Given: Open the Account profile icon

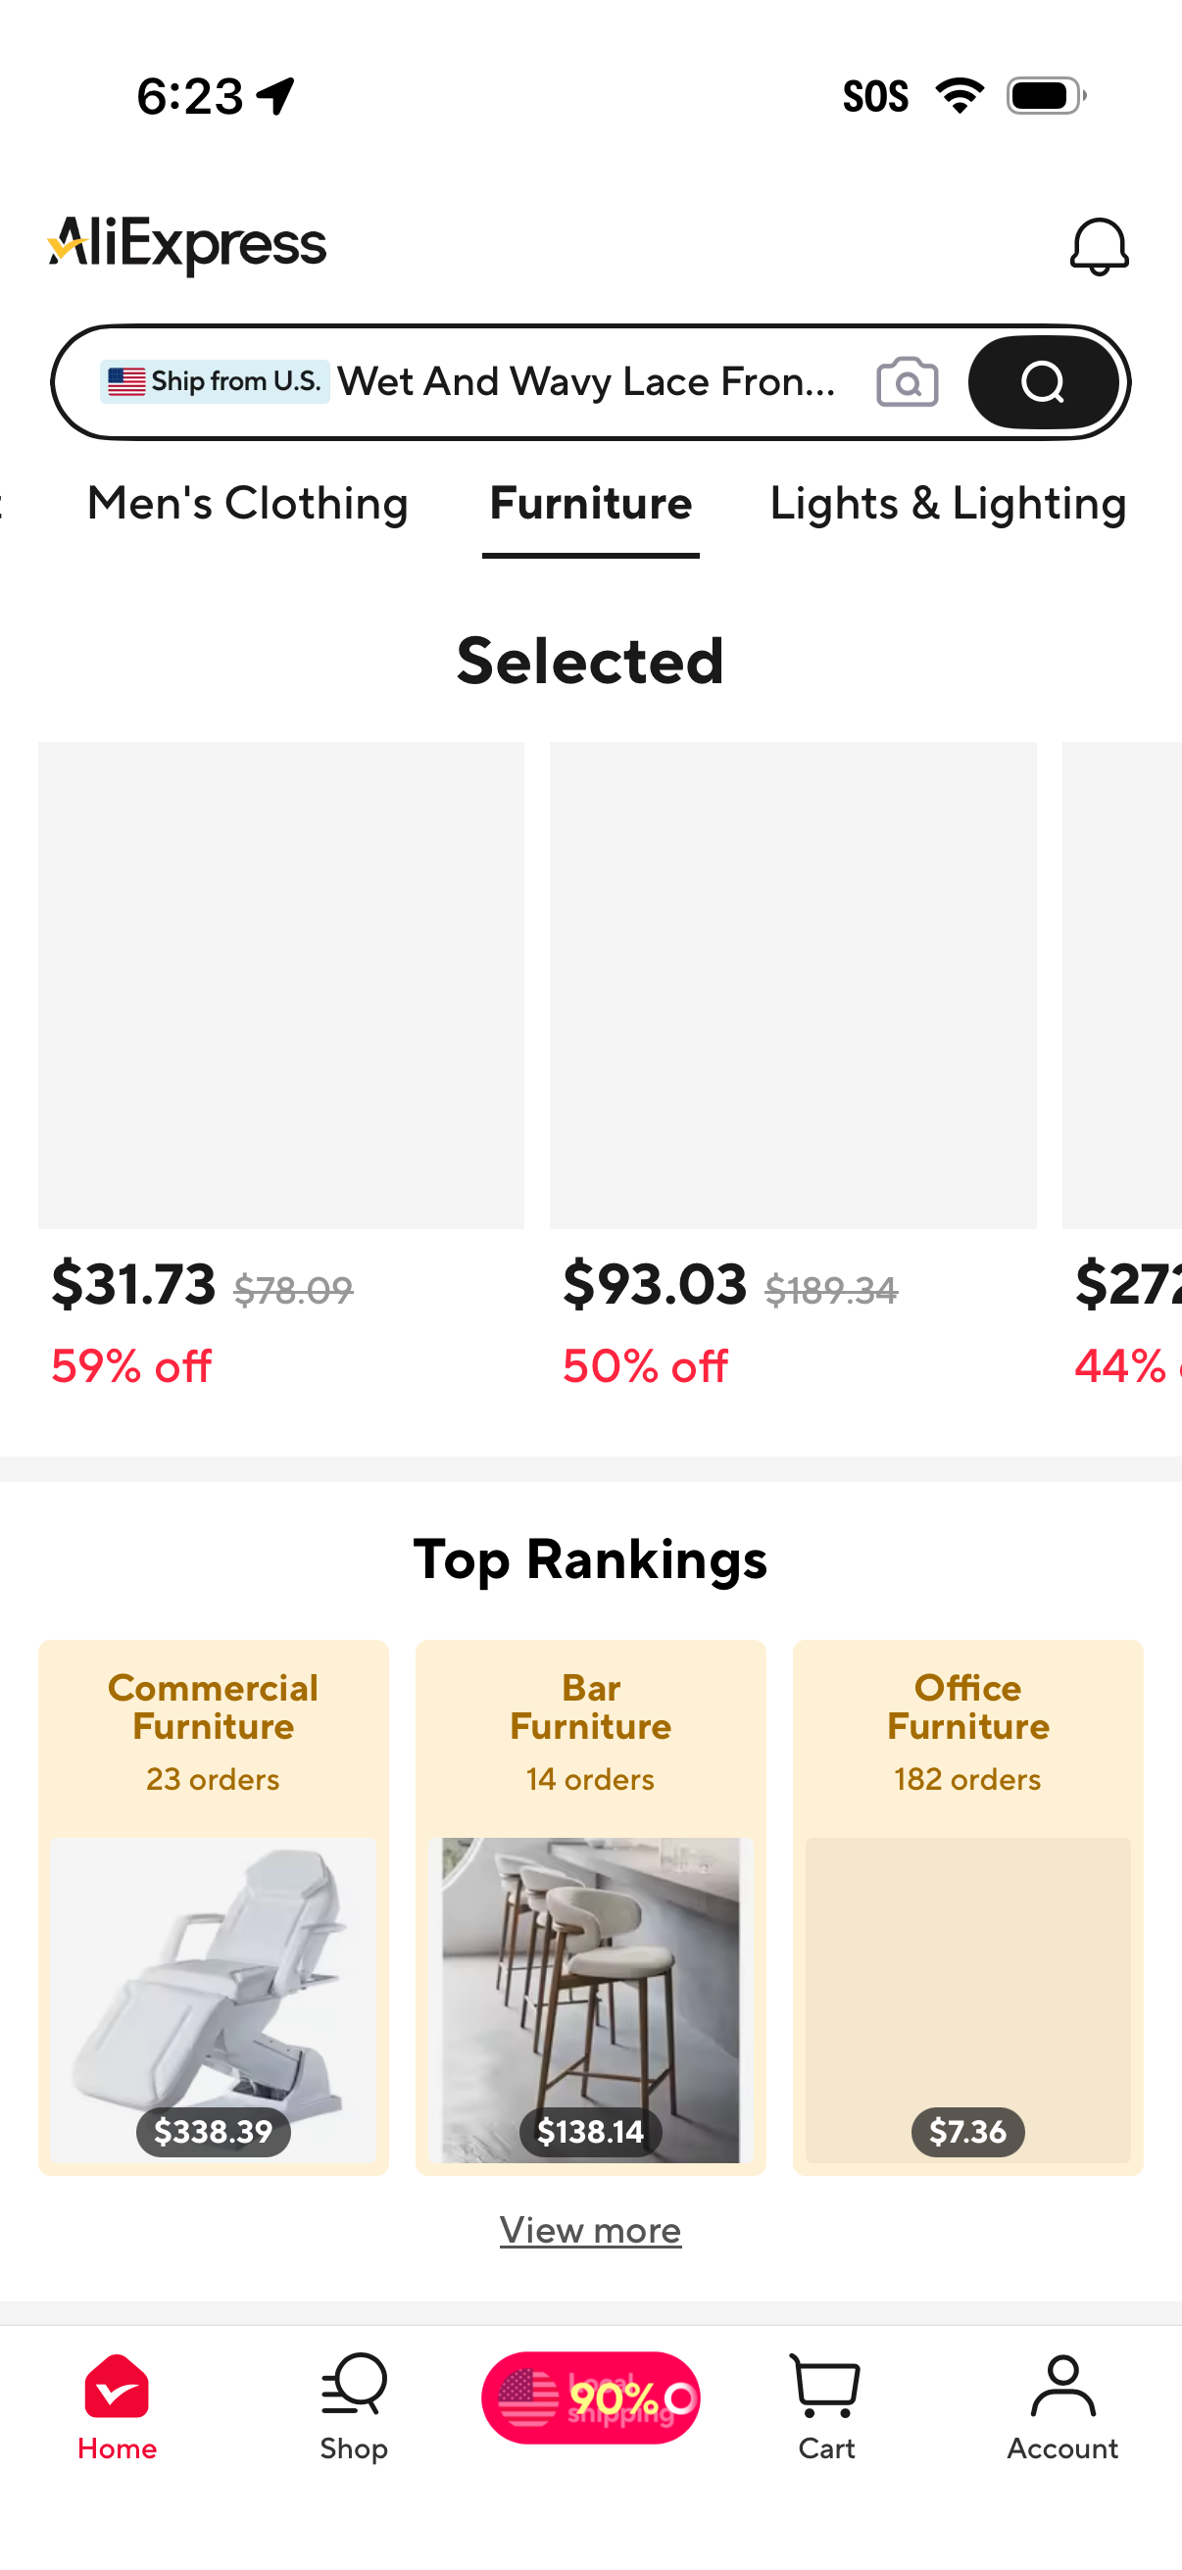Looking at the screenshot, I should [1062, 2387].
